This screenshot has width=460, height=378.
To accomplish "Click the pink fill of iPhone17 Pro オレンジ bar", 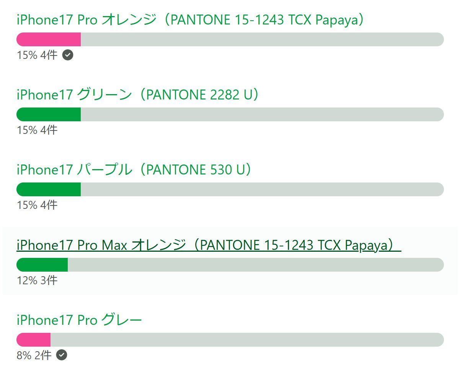I will pos(49,39).
